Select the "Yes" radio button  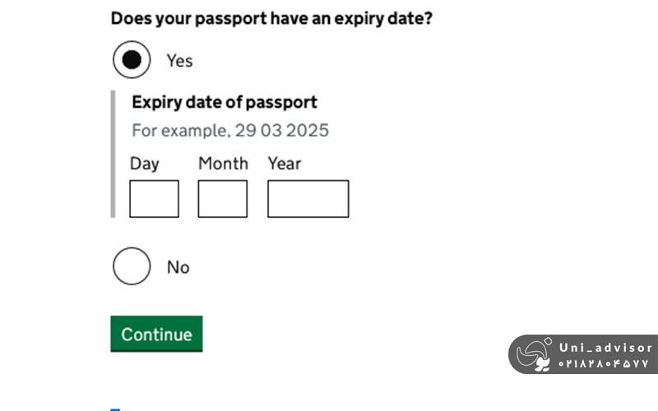132,60
